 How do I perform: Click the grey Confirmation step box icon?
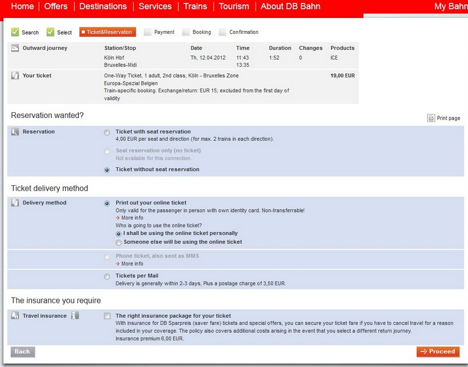pyautogui.click(x=222, y=32)
